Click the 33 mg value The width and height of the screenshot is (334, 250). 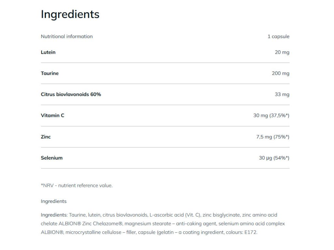pyautogui.click(x=282, y=94)
